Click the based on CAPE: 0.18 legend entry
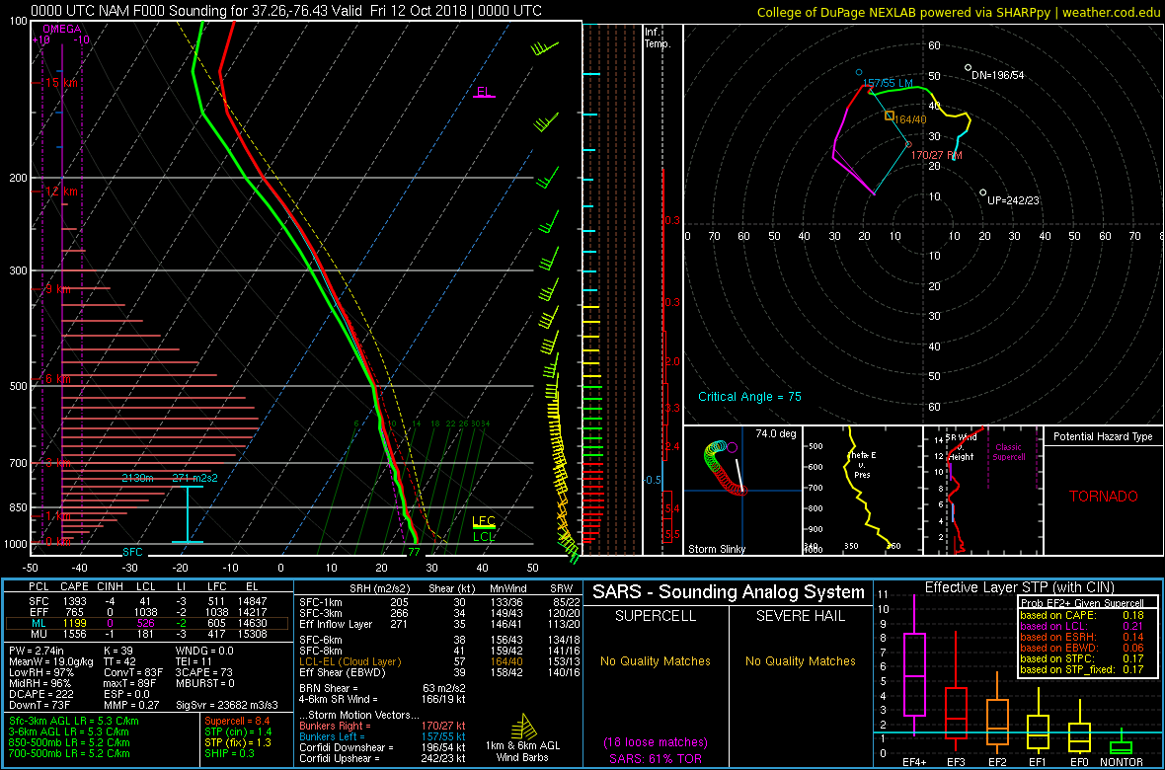 pyautogui.click(x=1080, y=615)
